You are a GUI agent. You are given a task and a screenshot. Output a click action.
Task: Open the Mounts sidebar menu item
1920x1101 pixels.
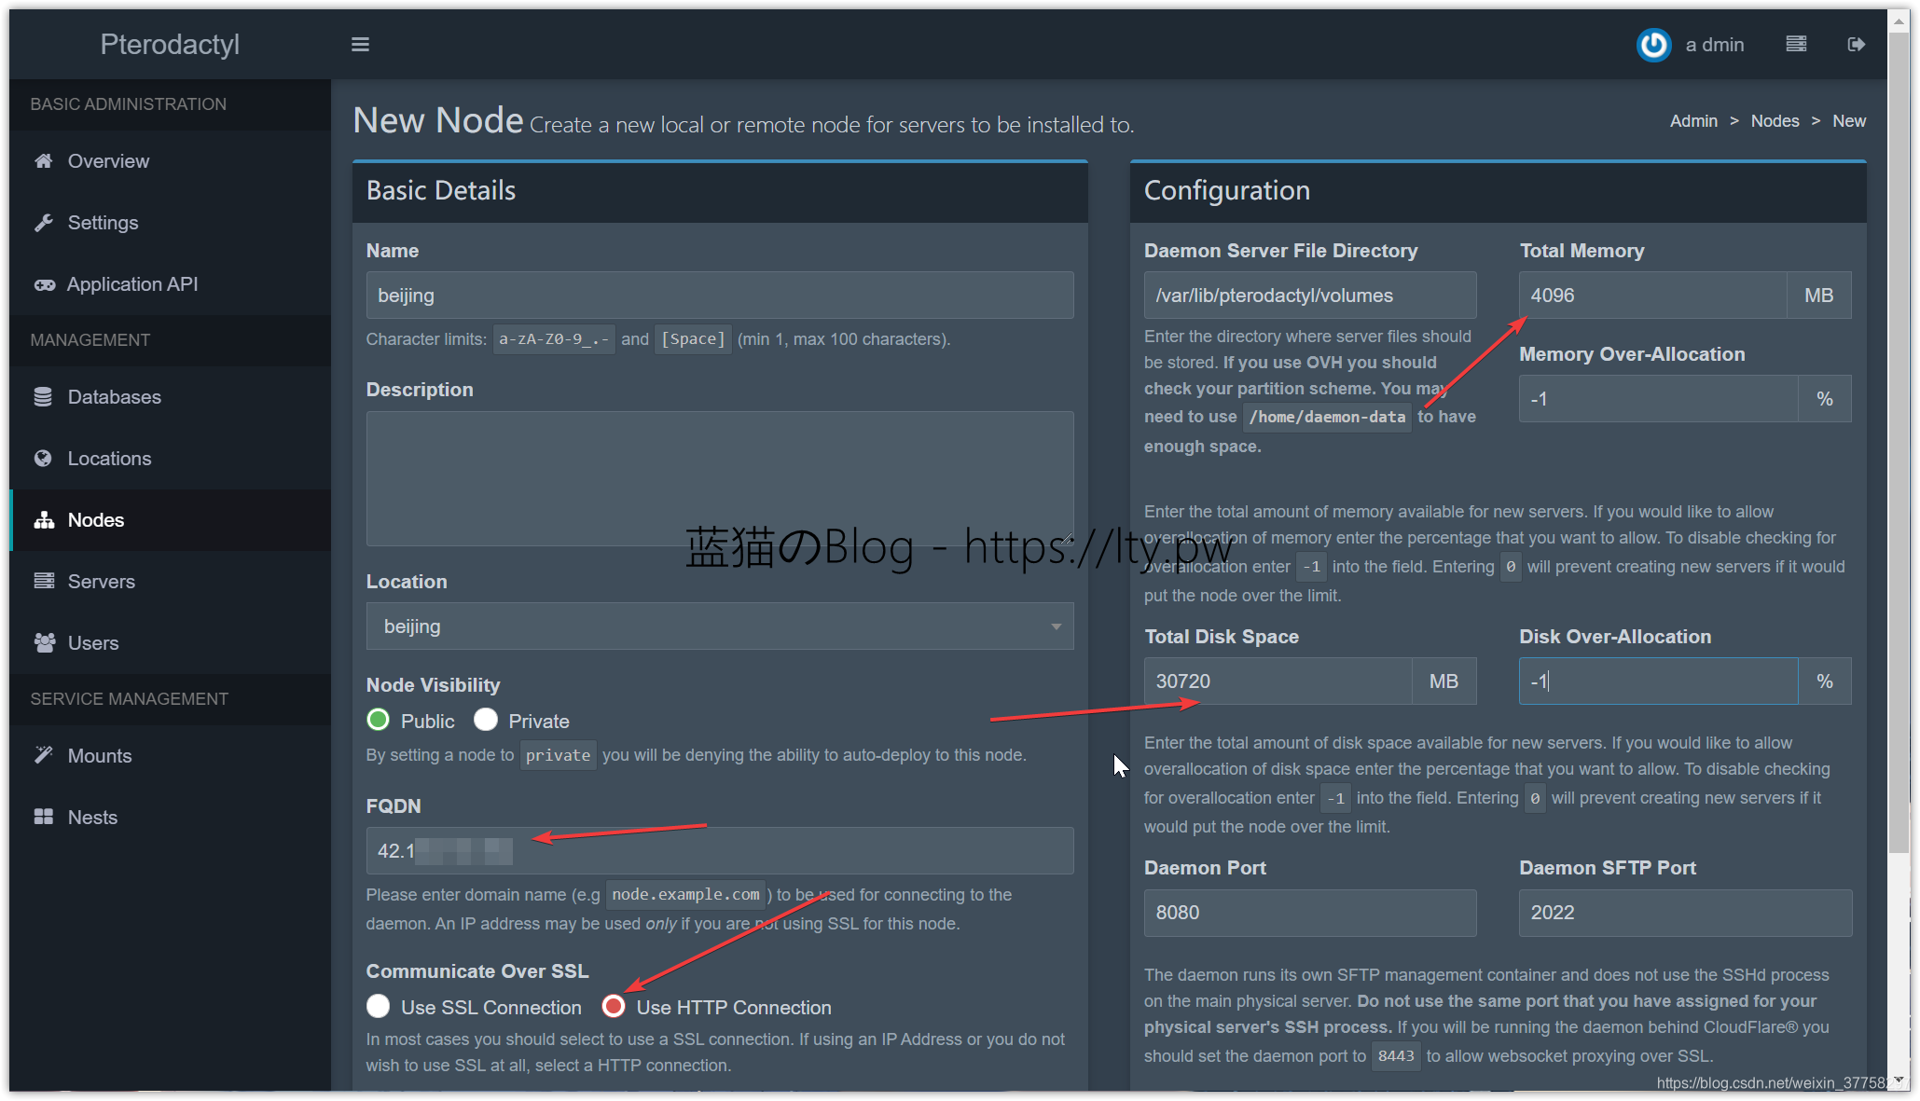pyautogui.click(x=99, y=756)
